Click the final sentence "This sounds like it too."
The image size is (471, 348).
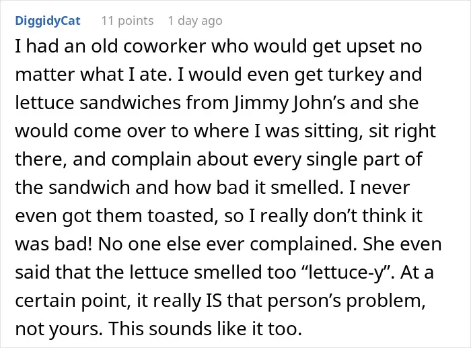pyautogui.click(x=205, y=328)
